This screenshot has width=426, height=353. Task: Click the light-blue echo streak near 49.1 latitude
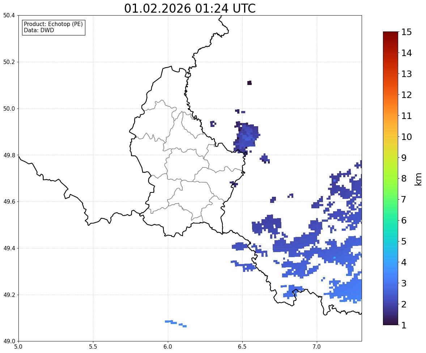click(x=176, y=323)
